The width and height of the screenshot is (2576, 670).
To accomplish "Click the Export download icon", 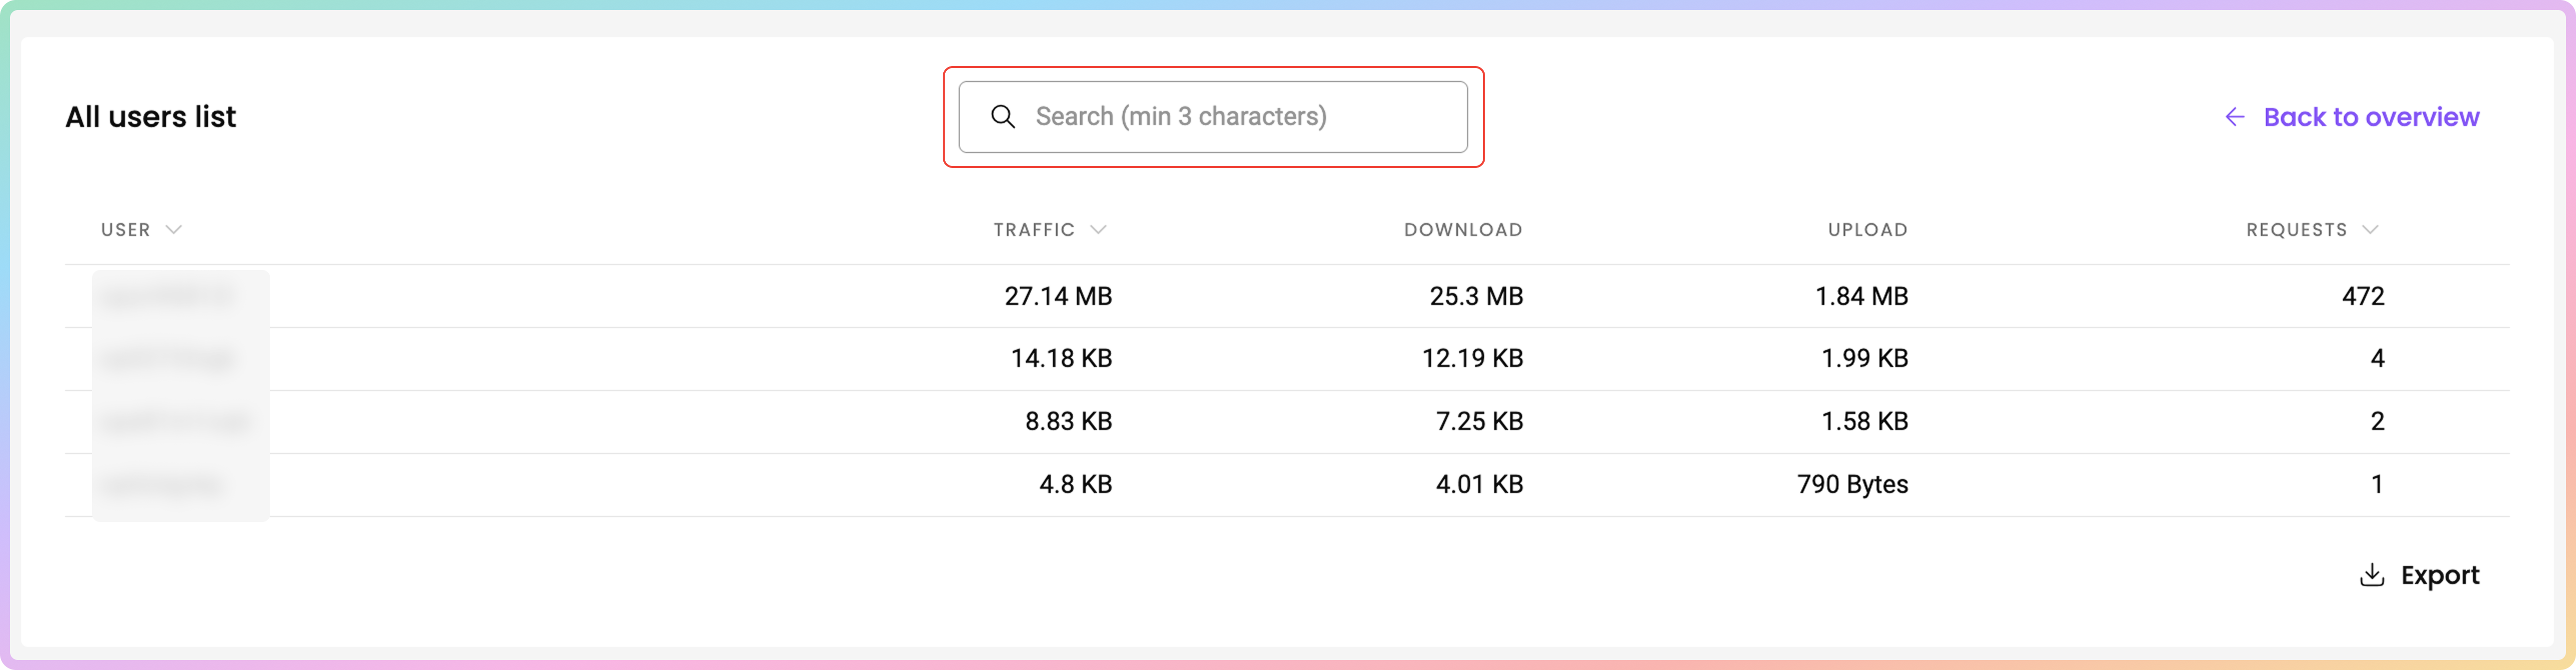I will [2371, 575].
